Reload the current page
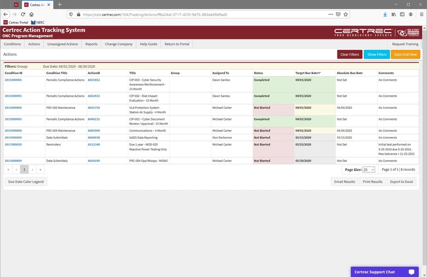 23,14
